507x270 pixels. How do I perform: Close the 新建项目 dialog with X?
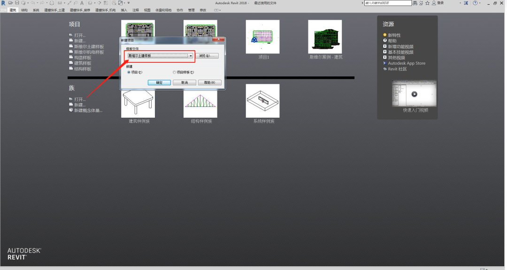click(219, 40)
